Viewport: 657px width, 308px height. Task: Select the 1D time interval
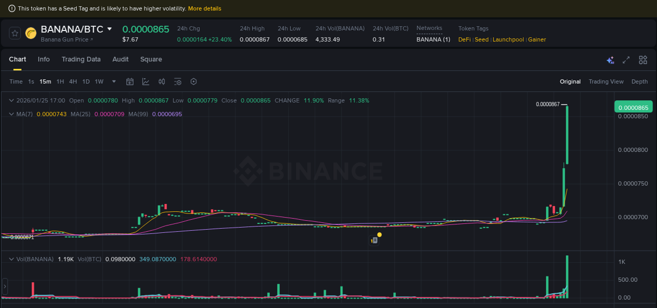coord(86,81)
